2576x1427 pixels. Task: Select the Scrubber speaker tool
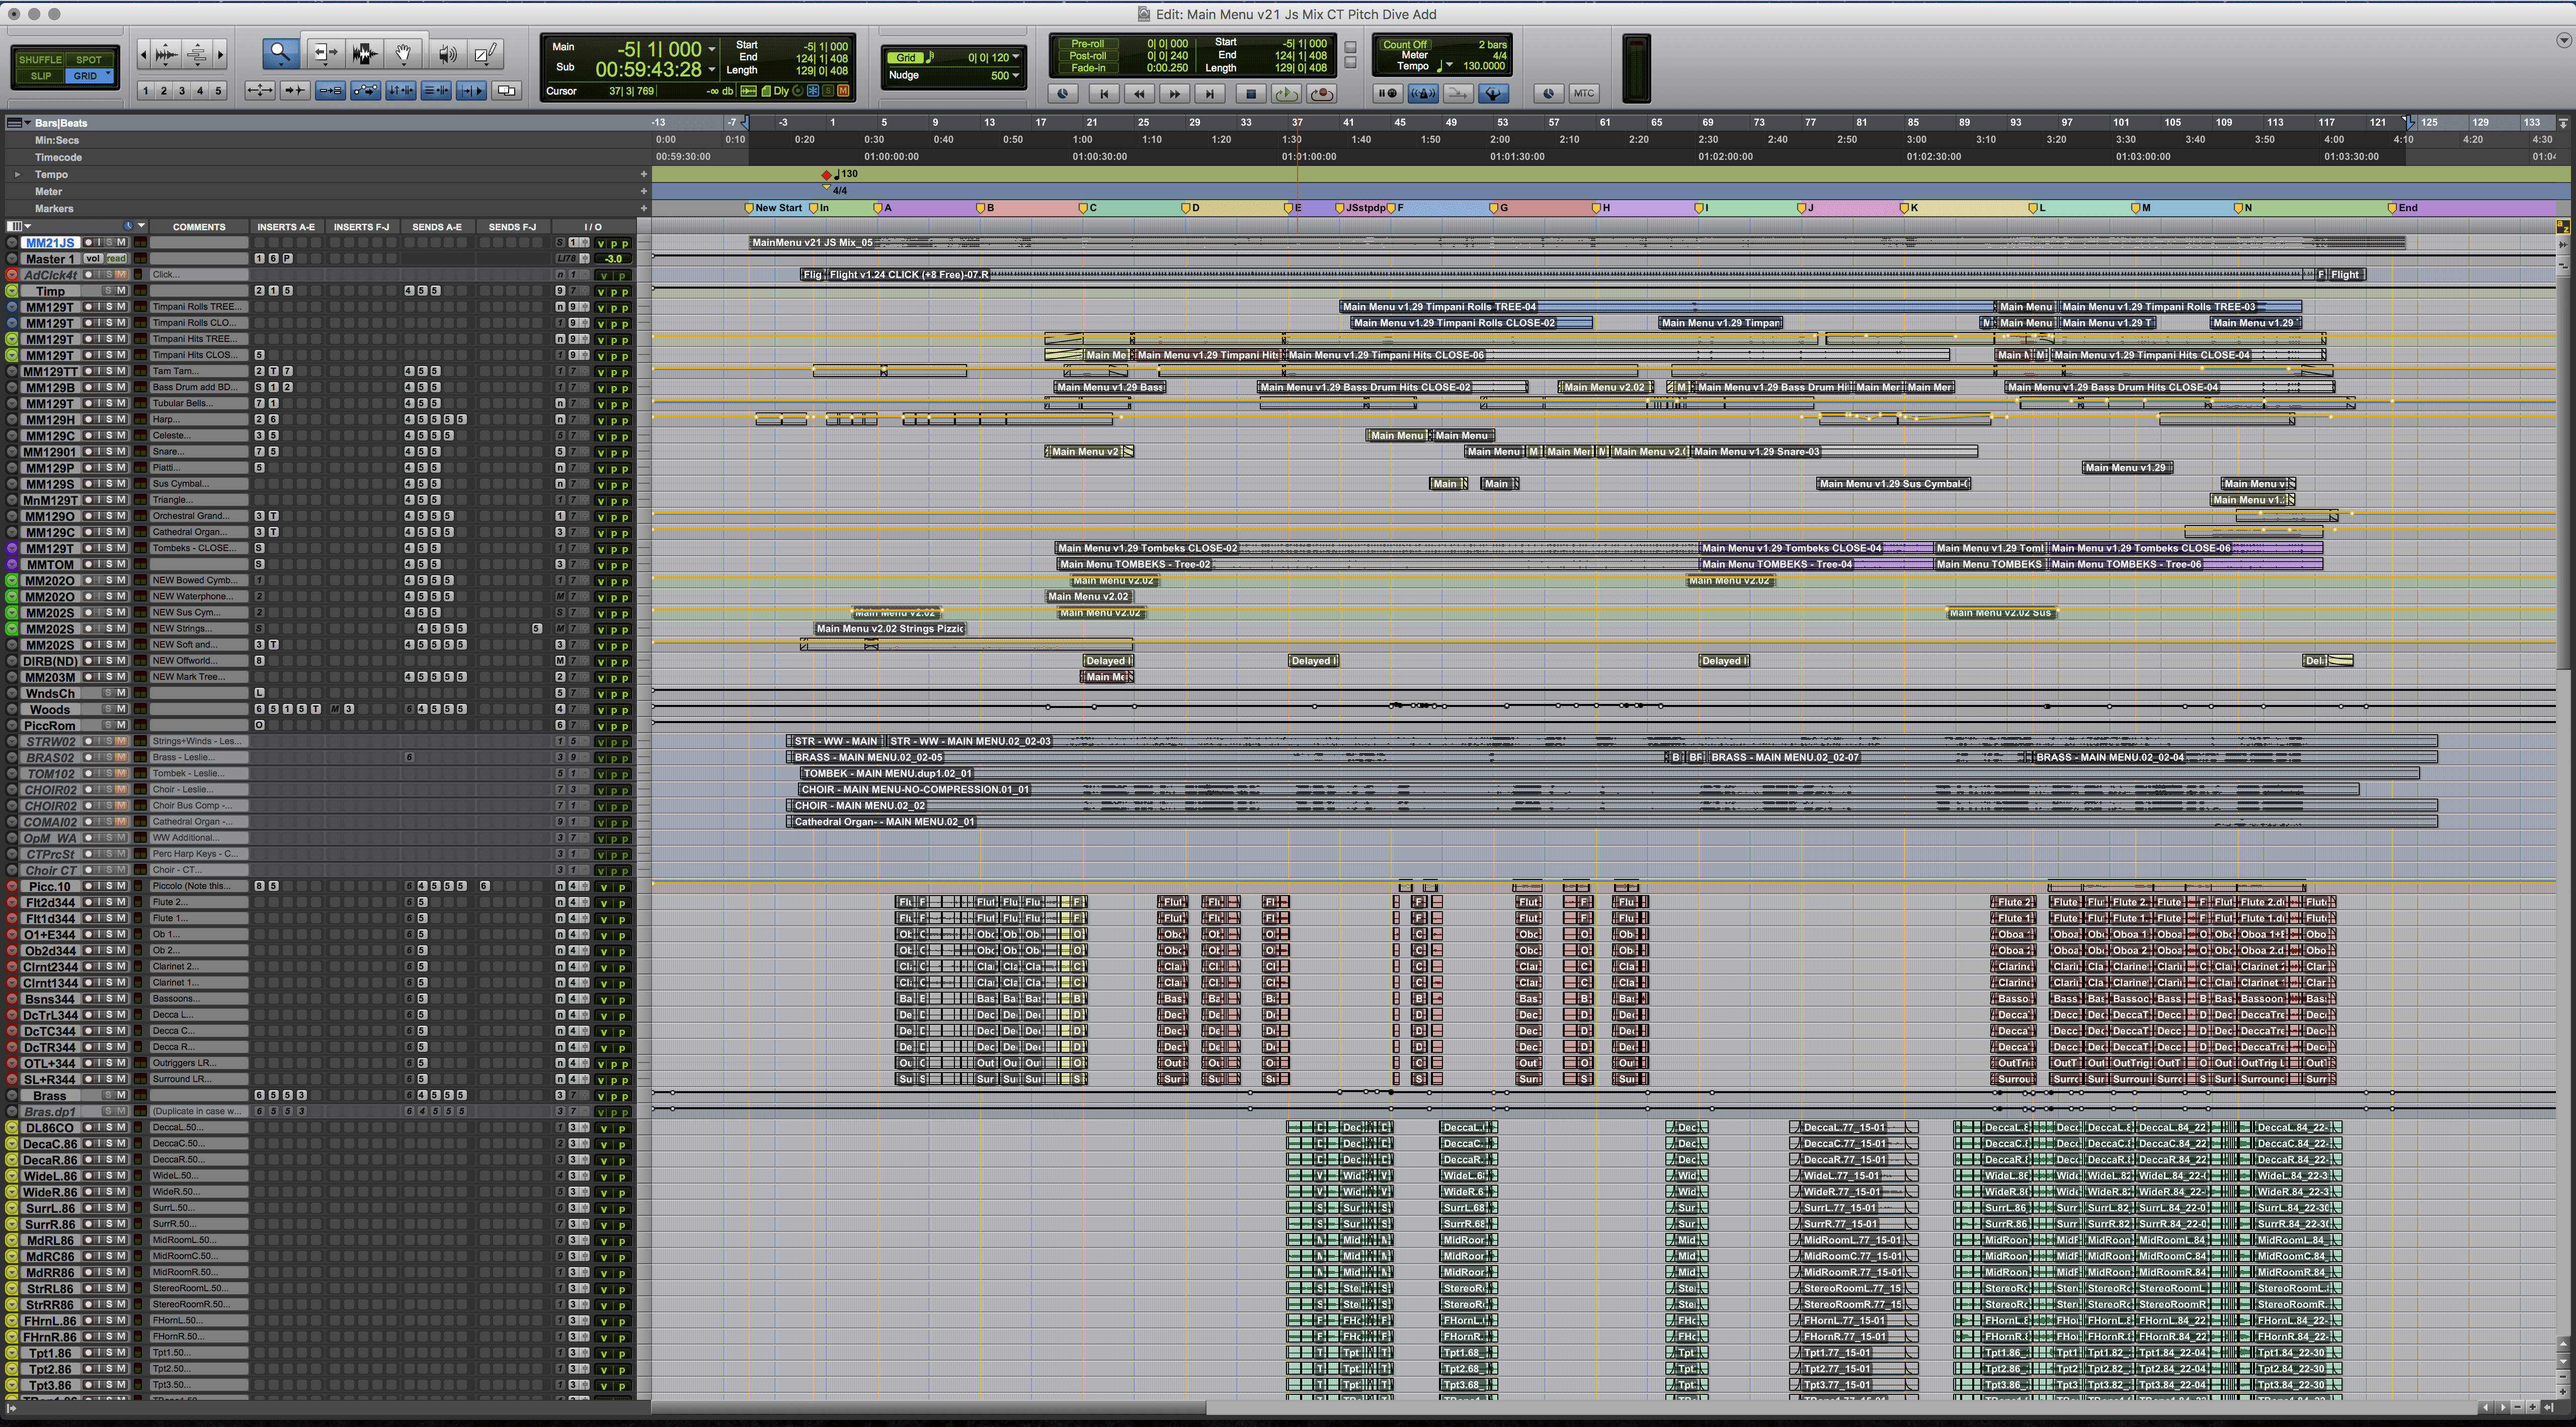448,54
